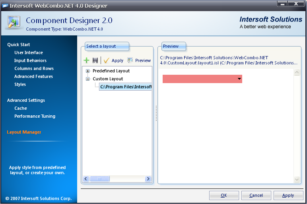Open the red combo preview dropdown arrow
Viewport: 307px width, 204px height.
pos(239,79)
